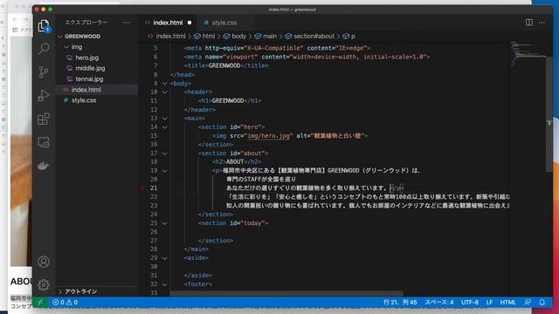Click the unsaved dot on index.html tab
559x314 pixels.
point(190,23)
